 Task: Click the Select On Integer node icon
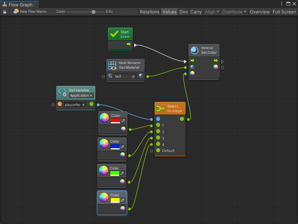click(160, 109)
